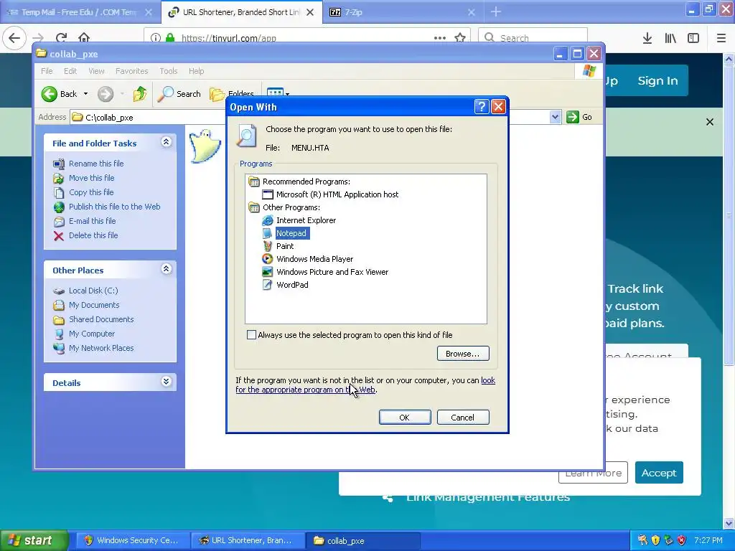The height and width of the screenshot is (551, 735).
Task: Open the File menu in collab_pxe window
Action: (47, 71)
